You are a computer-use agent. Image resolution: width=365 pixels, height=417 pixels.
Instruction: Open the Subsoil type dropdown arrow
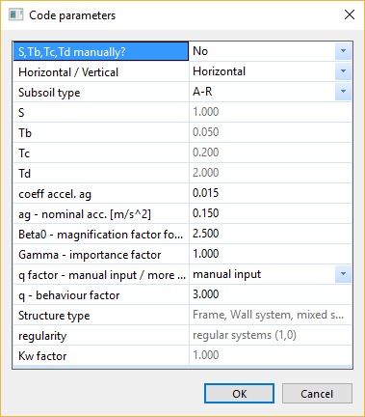click(x=343, y=92)
